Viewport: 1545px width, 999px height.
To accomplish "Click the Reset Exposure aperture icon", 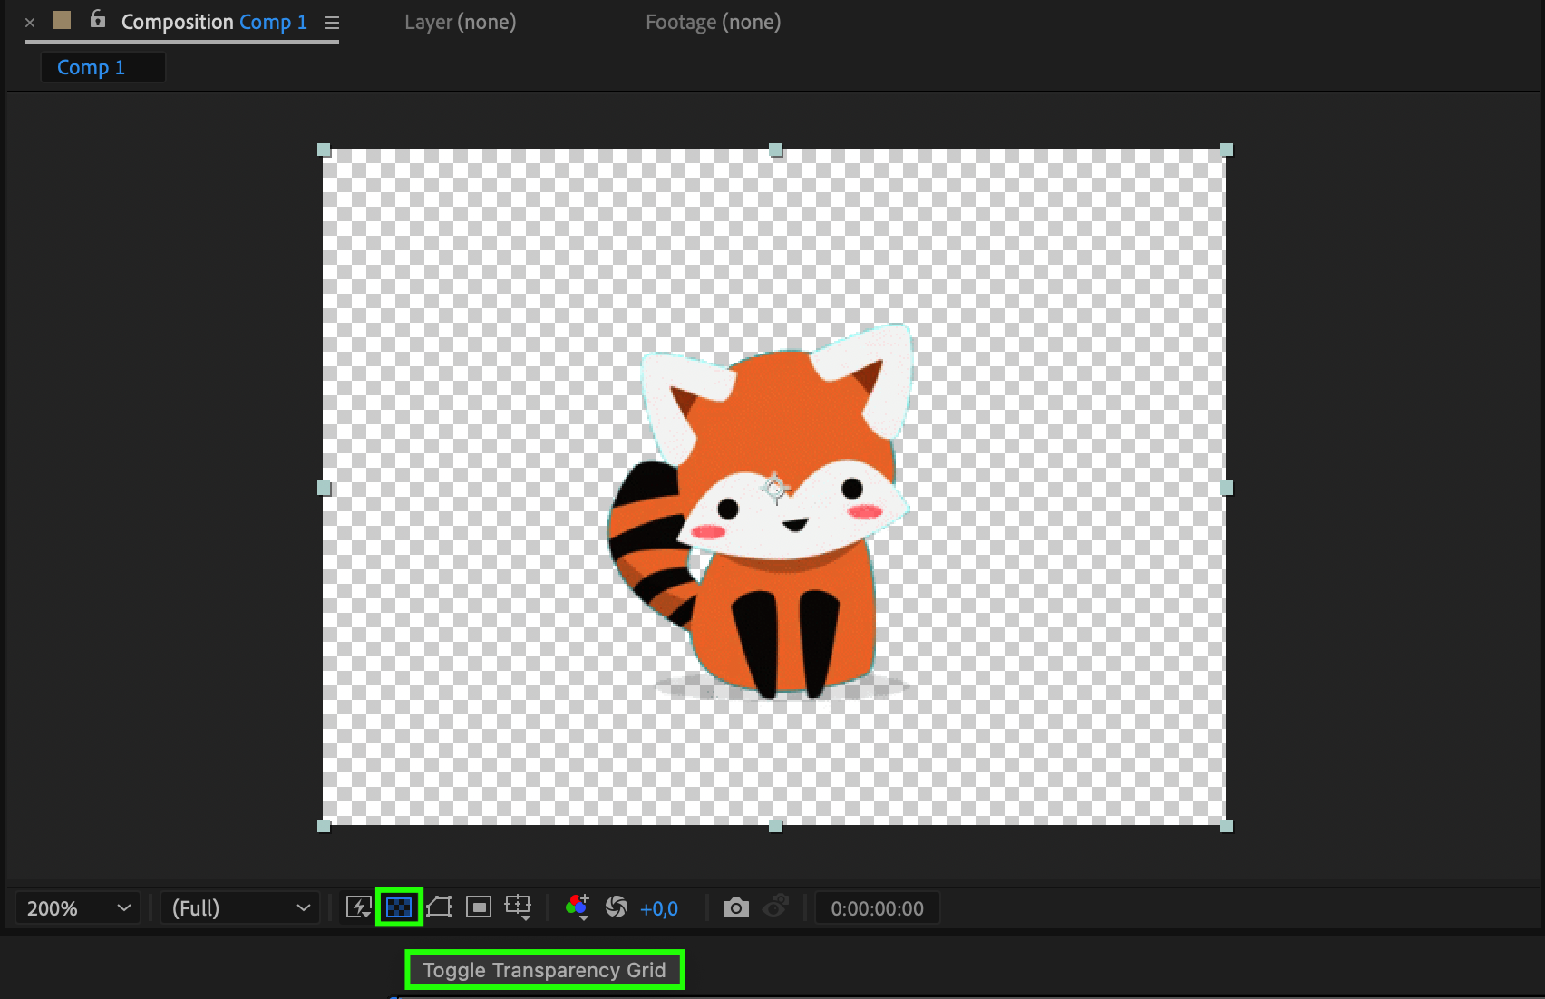I will click(617, 907).
